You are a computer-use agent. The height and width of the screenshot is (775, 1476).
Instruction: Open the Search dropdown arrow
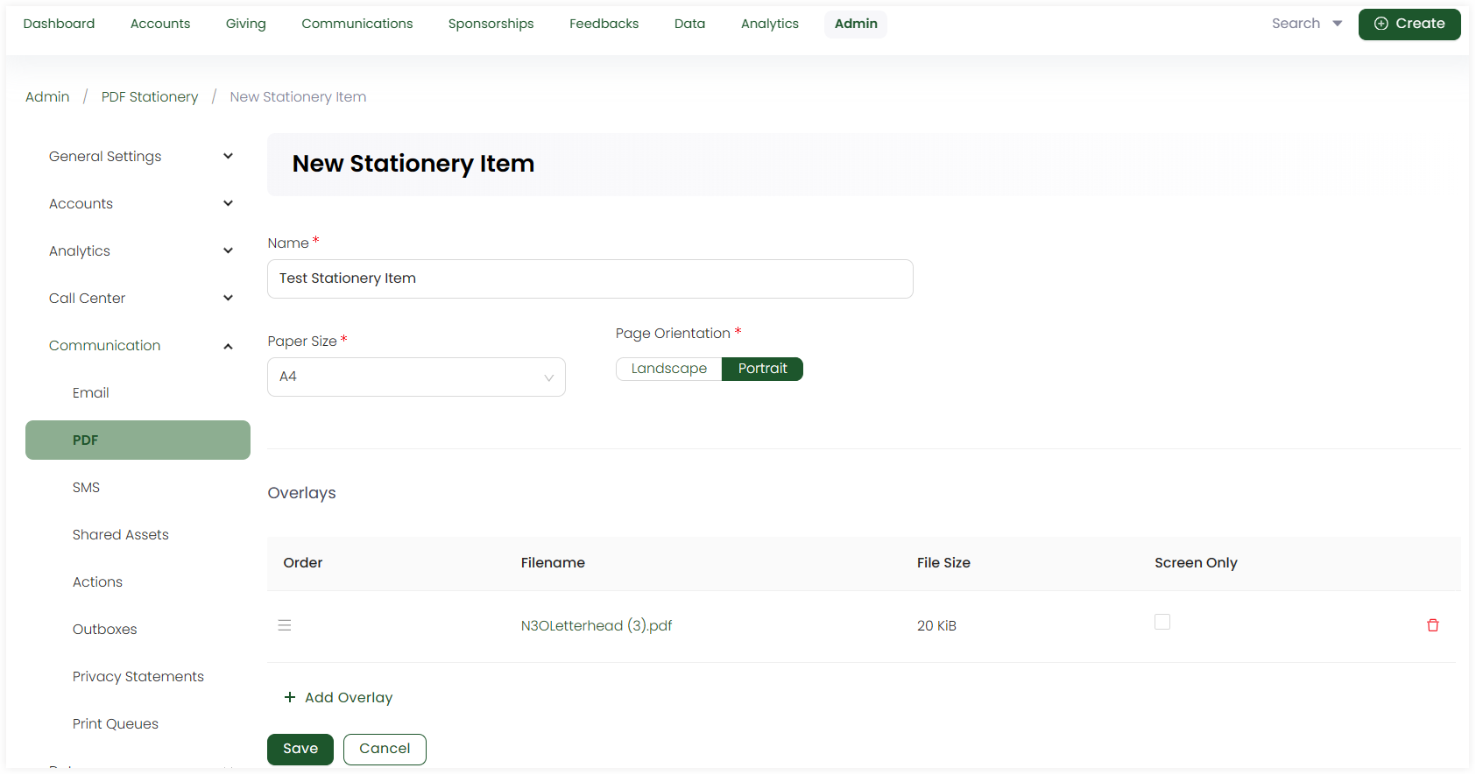coord(1338,24)
